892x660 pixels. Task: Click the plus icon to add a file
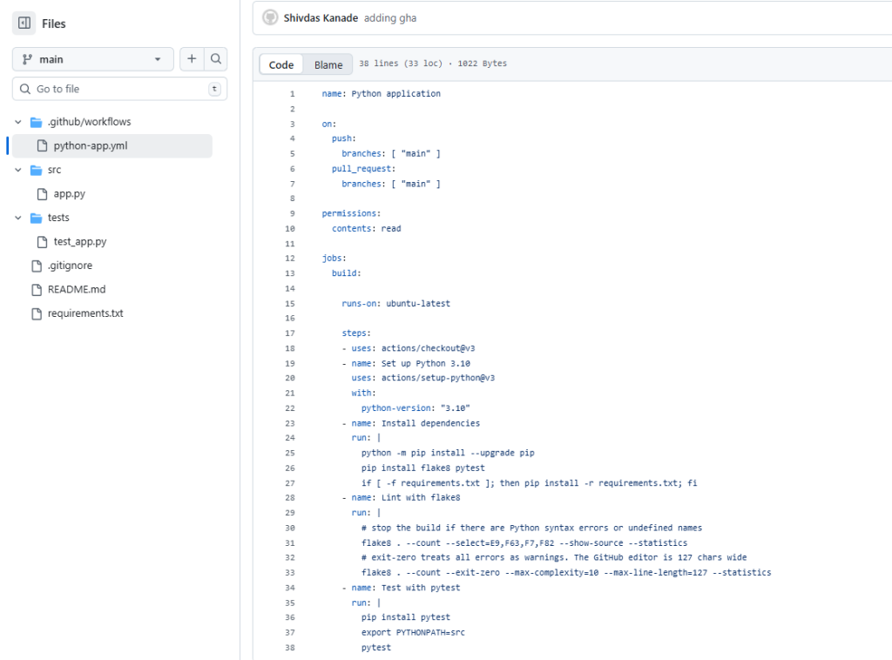(192, 58)
